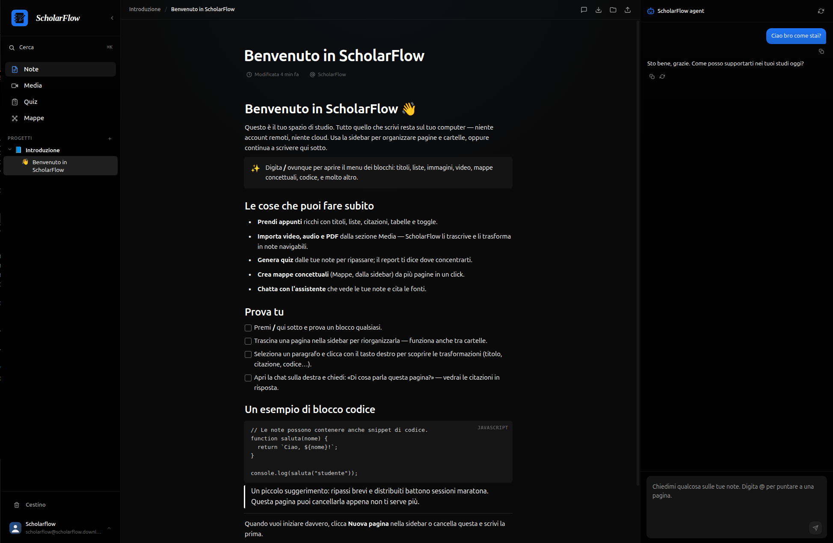Check the 'Premi / qui sotto' task checkbox

point(248,328)
